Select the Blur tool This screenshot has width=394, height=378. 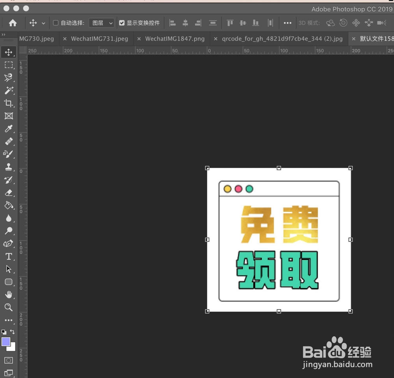(x=9, y=218)
